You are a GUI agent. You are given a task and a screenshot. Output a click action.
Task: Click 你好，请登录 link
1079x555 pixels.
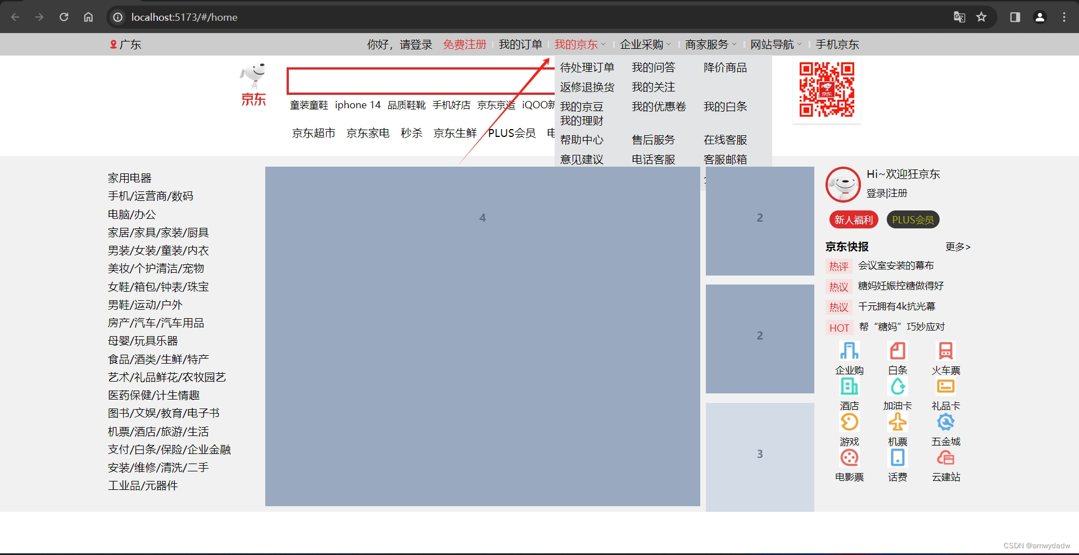point(400,44)
